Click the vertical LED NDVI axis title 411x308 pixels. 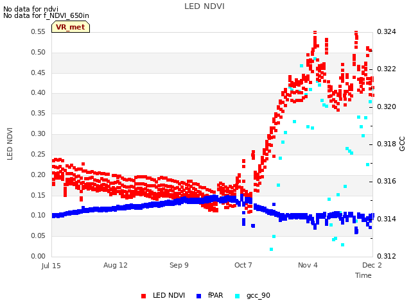[x=10, y=144]
